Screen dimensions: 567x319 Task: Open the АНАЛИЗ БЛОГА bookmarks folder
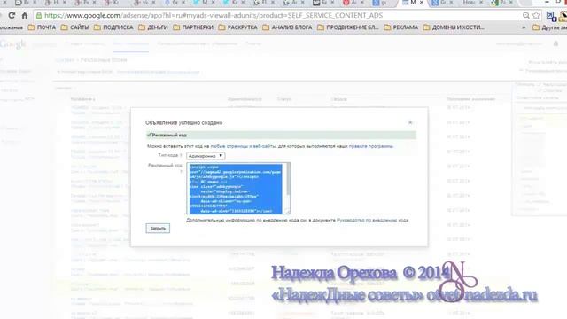pyautogui.click(x=287, y=27)
